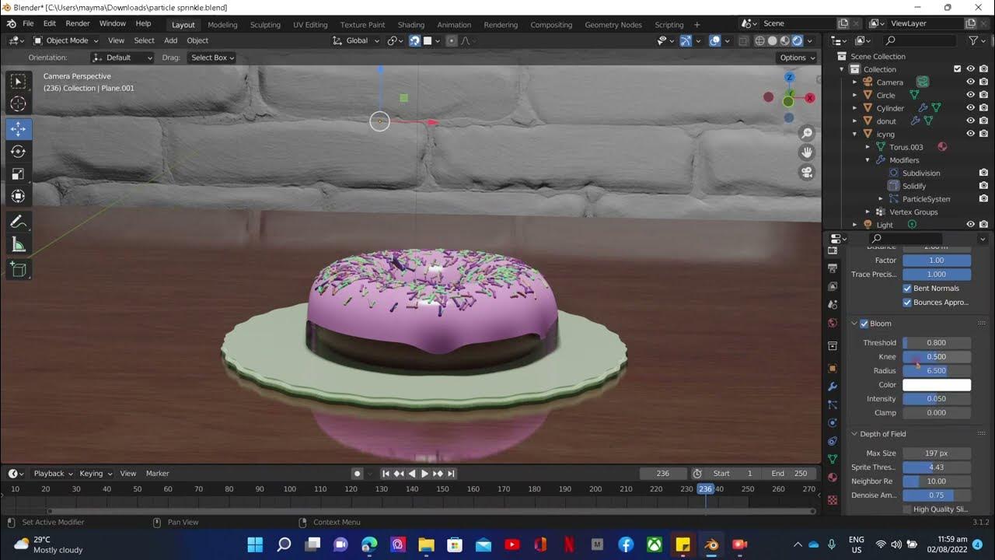Enable the High Quality Slight Defocus checkbox

pyautogui.click(x=907, y=509)
